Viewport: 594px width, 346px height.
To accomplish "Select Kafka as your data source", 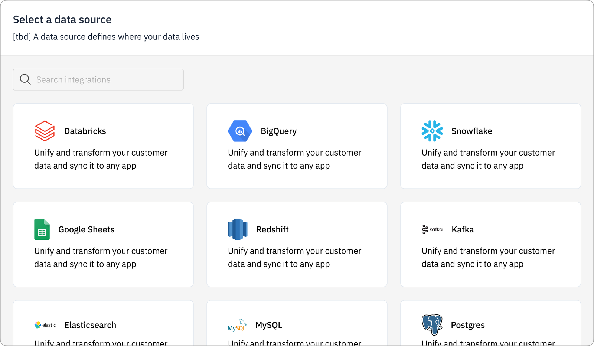I will point(490,244).
